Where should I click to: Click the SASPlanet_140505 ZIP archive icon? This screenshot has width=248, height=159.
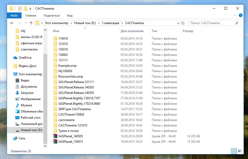tap(55, 136)
